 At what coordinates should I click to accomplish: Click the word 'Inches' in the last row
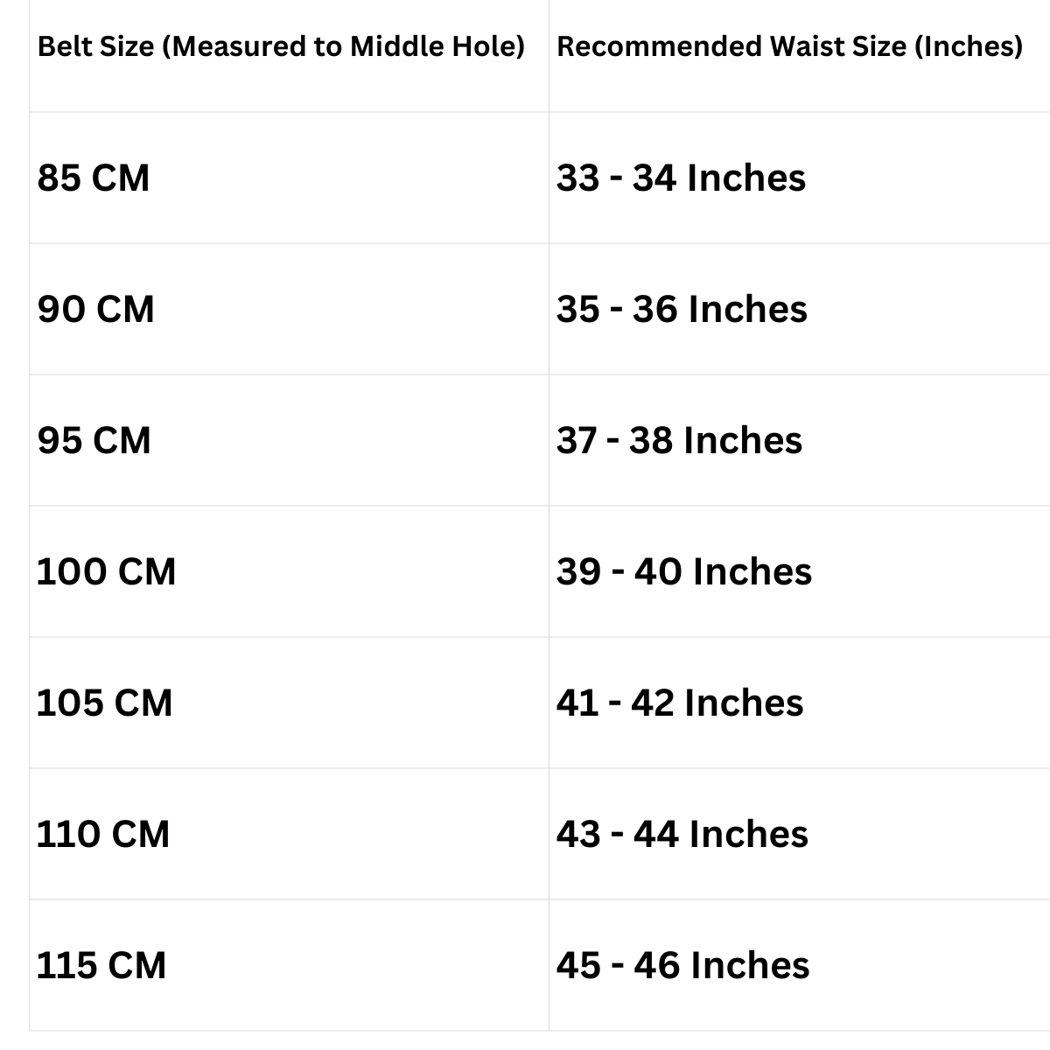750,965
